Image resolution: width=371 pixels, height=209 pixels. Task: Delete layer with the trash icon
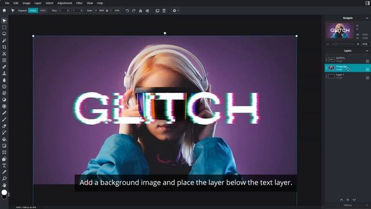(x=164, y=10)
